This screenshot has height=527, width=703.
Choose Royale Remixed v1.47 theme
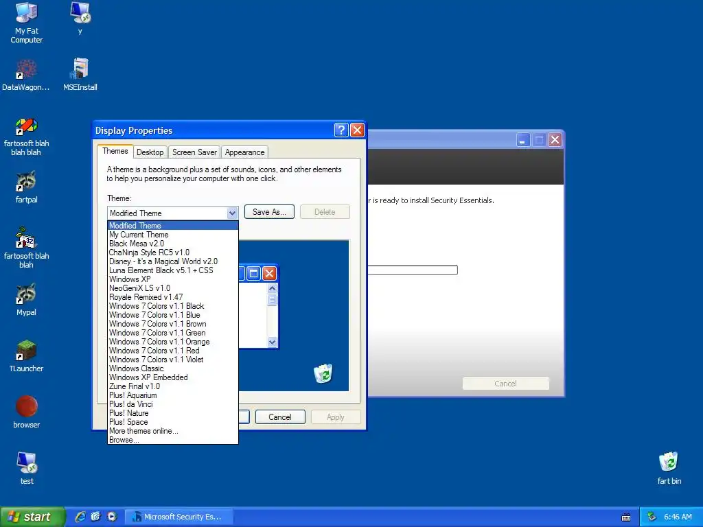pos(173,297)
